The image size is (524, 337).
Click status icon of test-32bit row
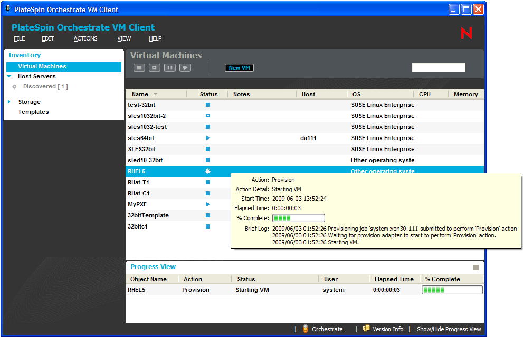208,105
